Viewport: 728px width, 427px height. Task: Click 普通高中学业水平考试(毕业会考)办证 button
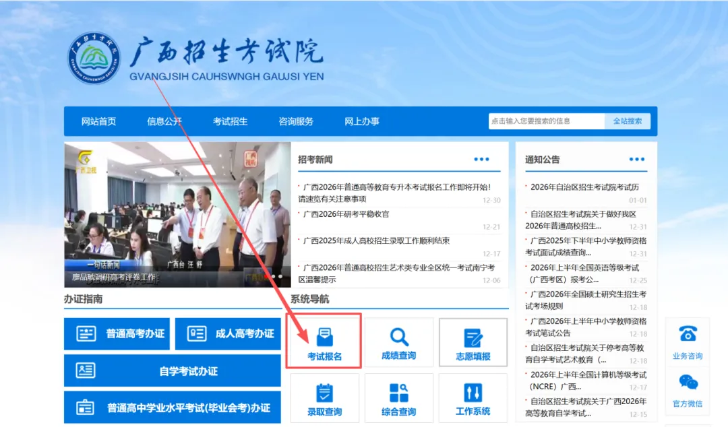173,407
